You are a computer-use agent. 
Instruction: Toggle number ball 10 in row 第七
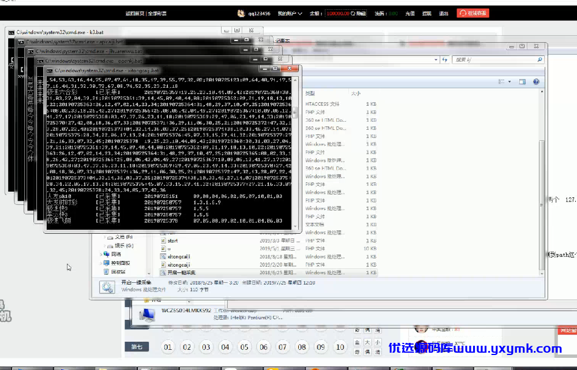coord(340,347)
